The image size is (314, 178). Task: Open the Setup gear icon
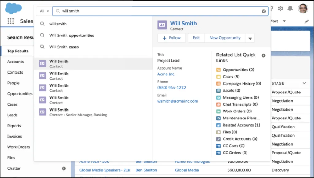(x=281, y=8)
